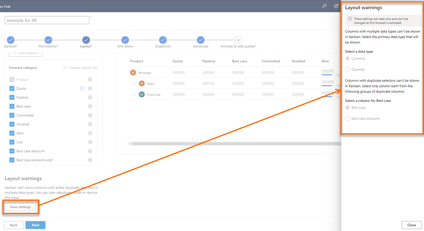Open gear settings for Pipeline column
This screenshot has height=231, width=424.
[90, 97]
